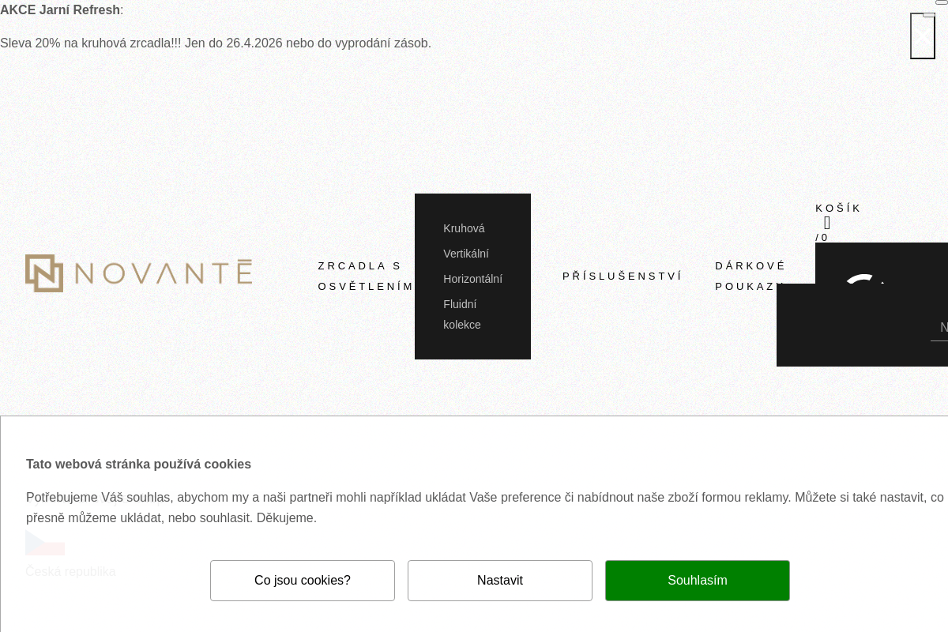Click the Czech flag icon
948x632 pixels.
coord(45,543)
